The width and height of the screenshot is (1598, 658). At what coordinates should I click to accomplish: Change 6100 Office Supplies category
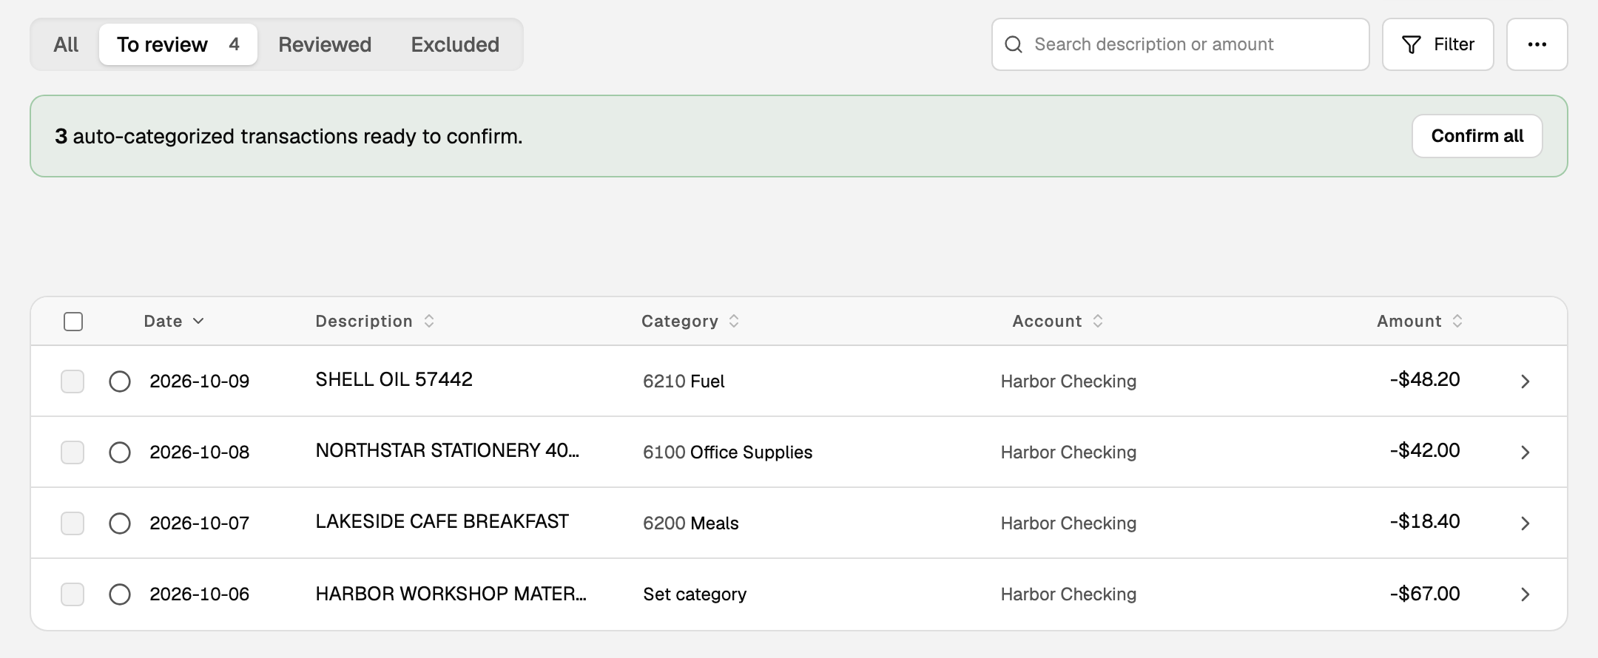click(x=727, y=452)
